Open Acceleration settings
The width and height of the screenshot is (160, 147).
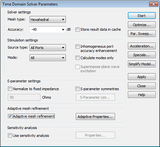[142, 46]
